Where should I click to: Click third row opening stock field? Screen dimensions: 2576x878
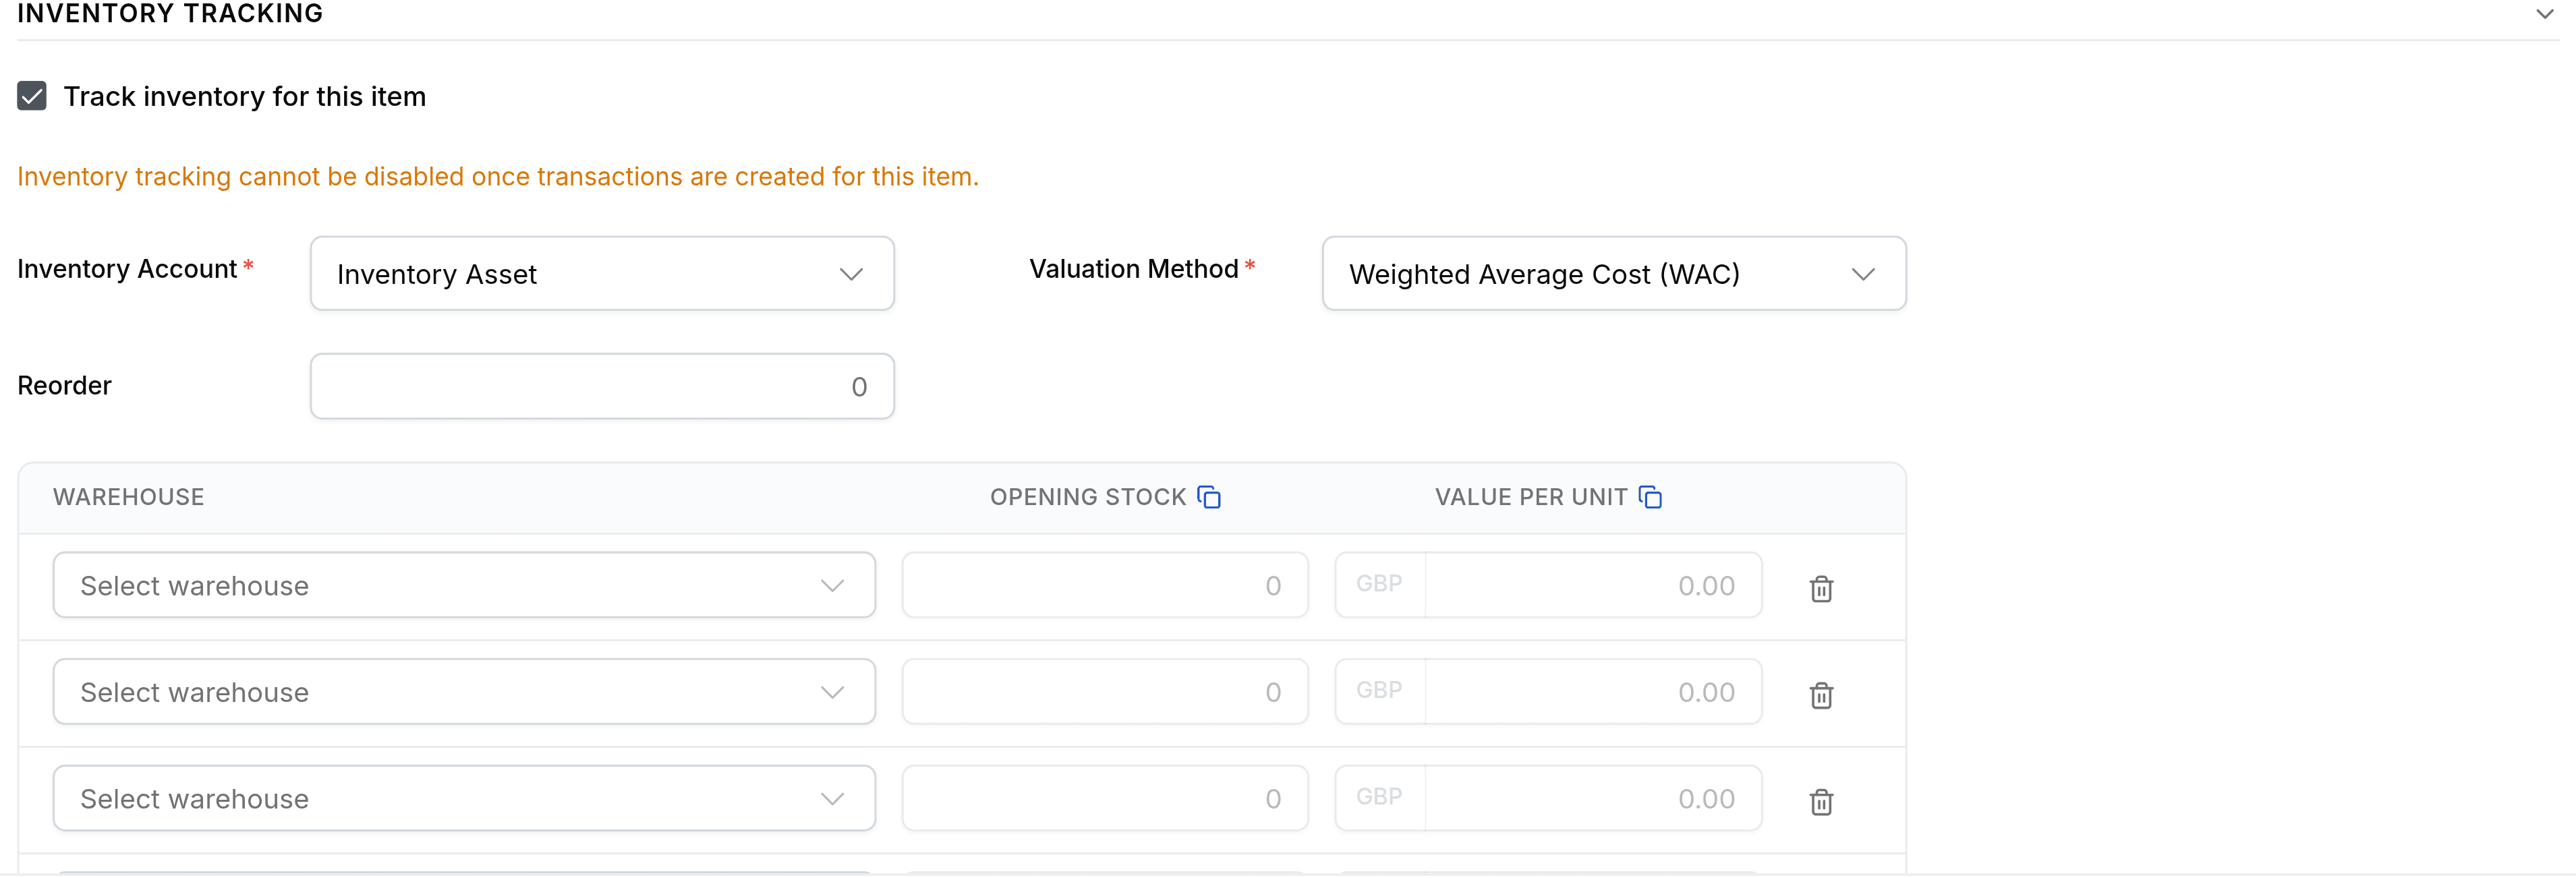(x=1105, y=798)
